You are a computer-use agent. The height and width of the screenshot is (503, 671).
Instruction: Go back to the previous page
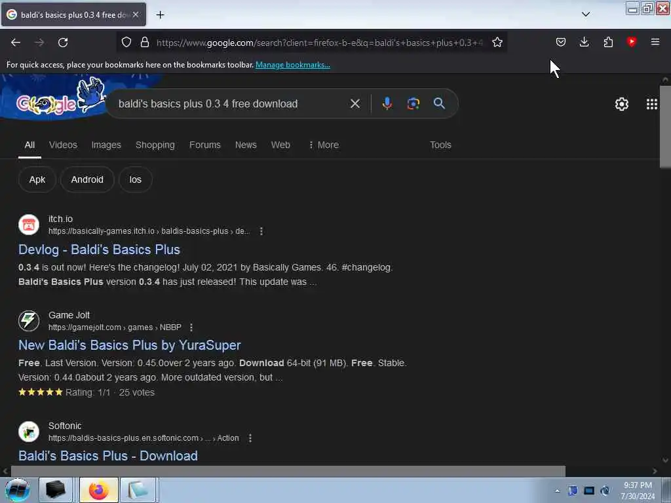[x=16, y=43]
